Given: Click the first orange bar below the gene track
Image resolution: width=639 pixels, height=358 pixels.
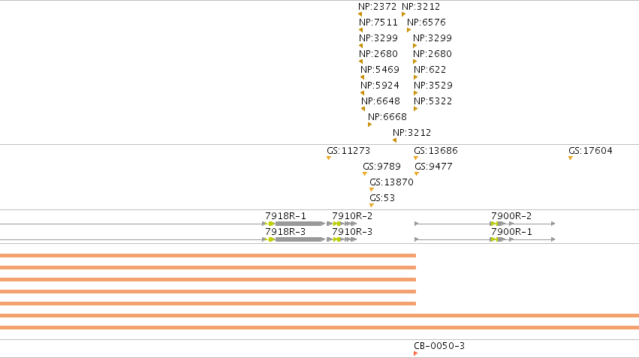Looking at the screenshot, I should point(208,256).
